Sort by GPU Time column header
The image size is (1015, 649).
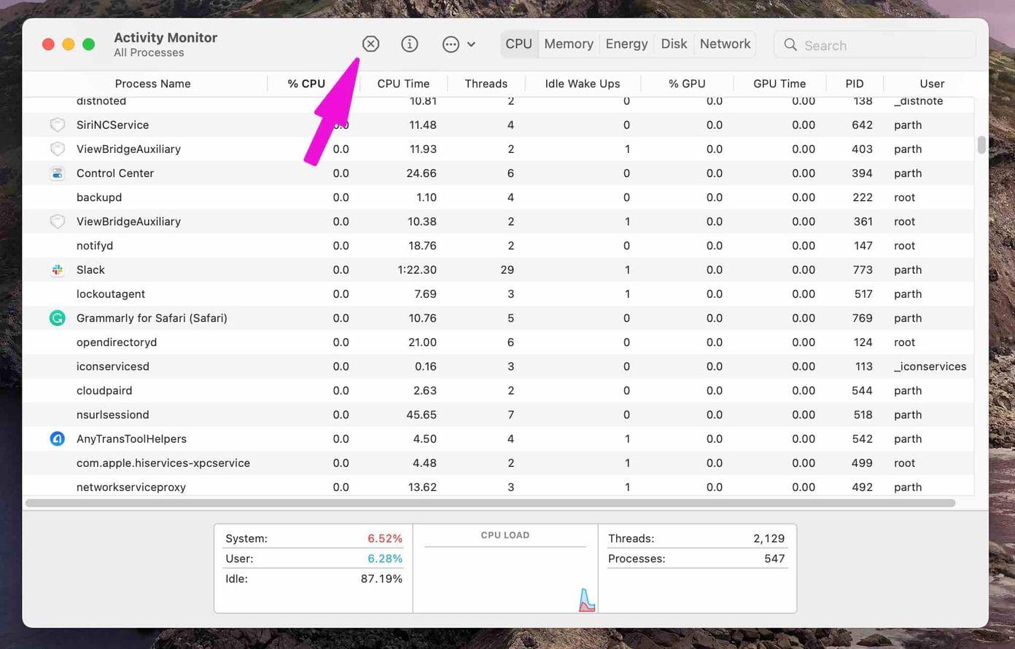(779, 84)
